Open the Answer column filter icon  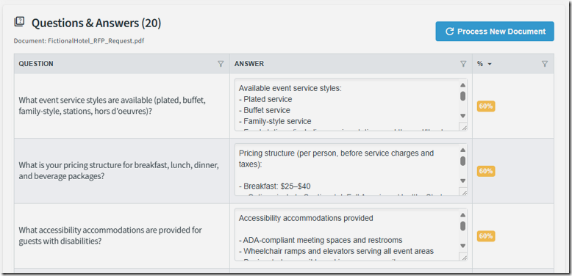click(x=463, y=64)
